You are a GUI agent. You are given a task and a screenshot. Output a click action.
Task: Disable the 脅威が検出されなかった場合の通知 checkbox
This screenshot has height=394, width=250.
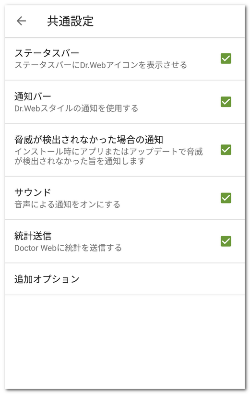pyautogui.click(x=226, y=150)
